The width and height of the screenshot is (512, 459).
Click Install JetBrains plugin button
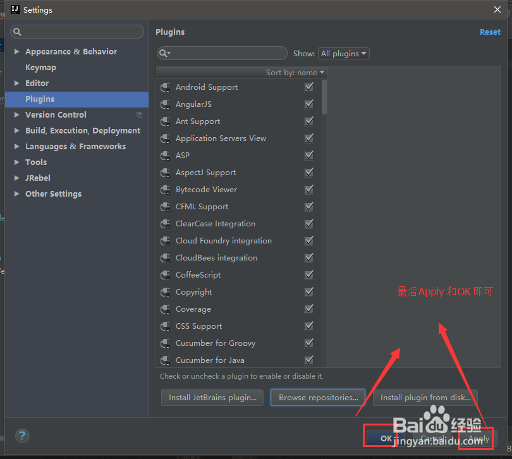click(x=212, y=398)
